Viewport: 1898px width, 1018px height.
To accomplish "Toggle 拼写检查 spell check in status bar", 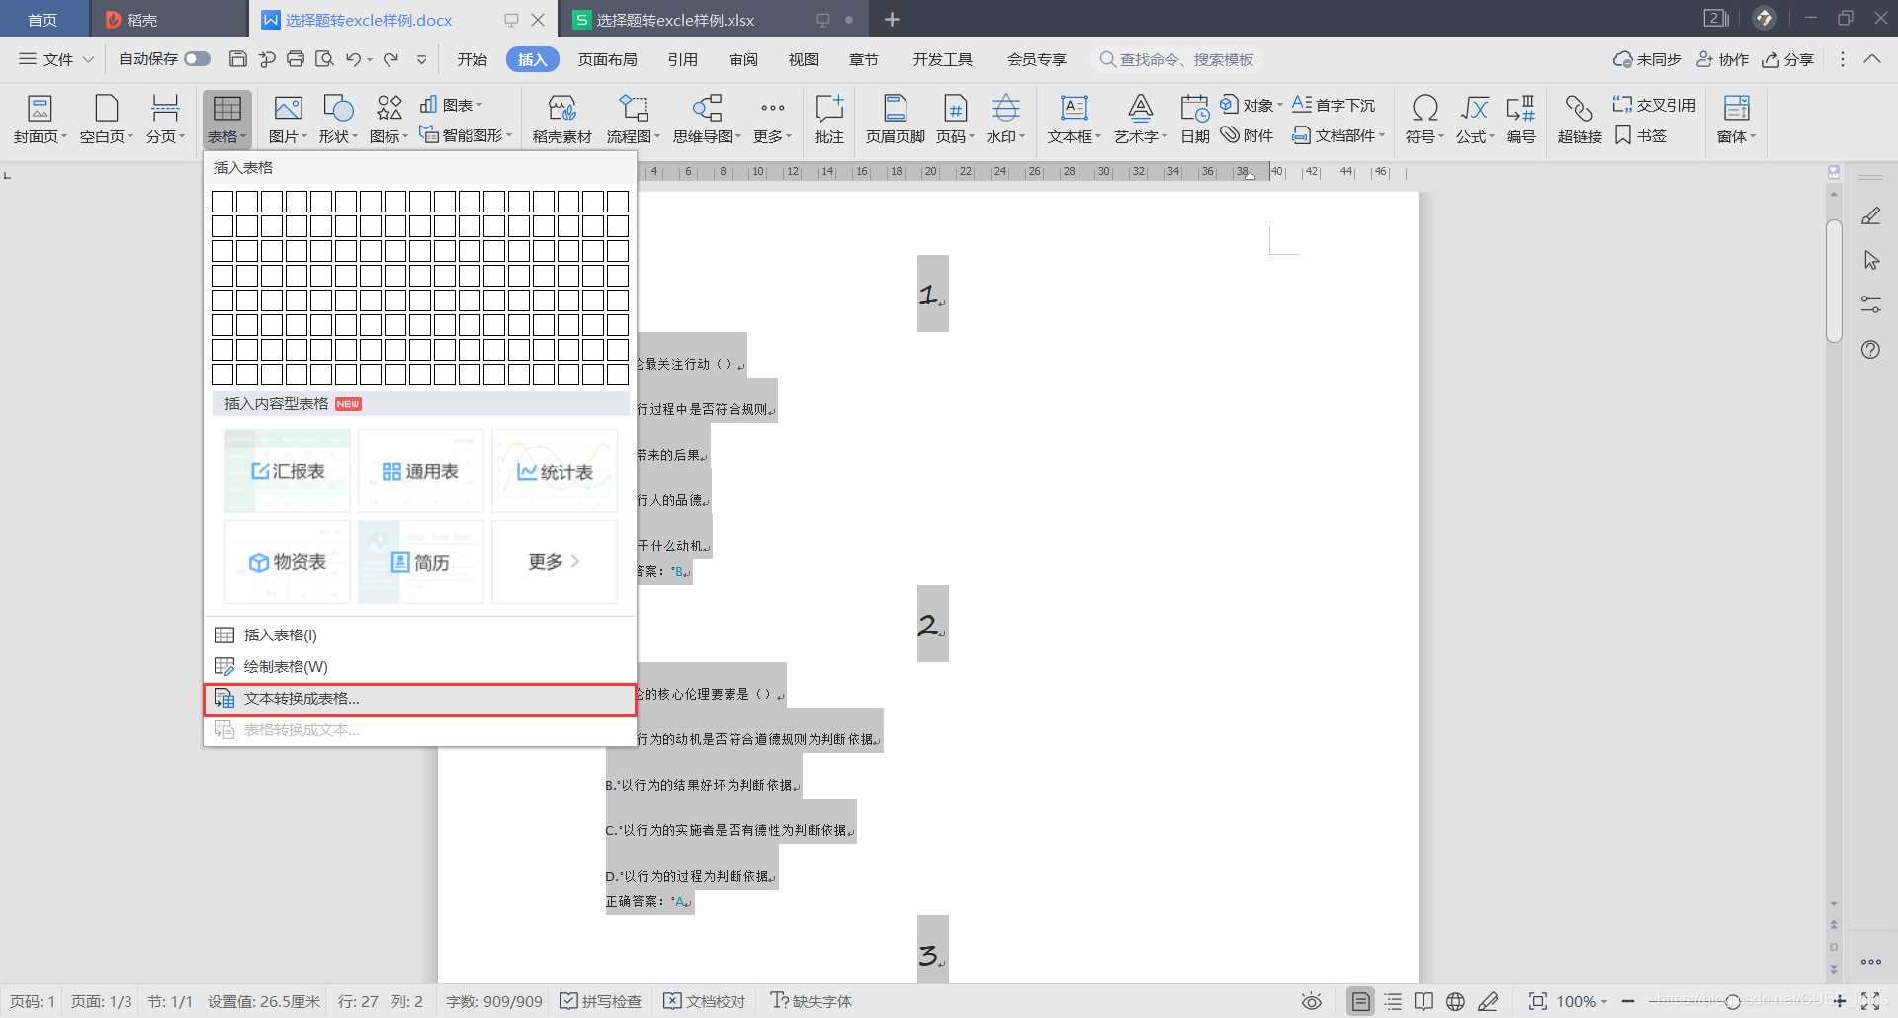I will [601, 1001].
